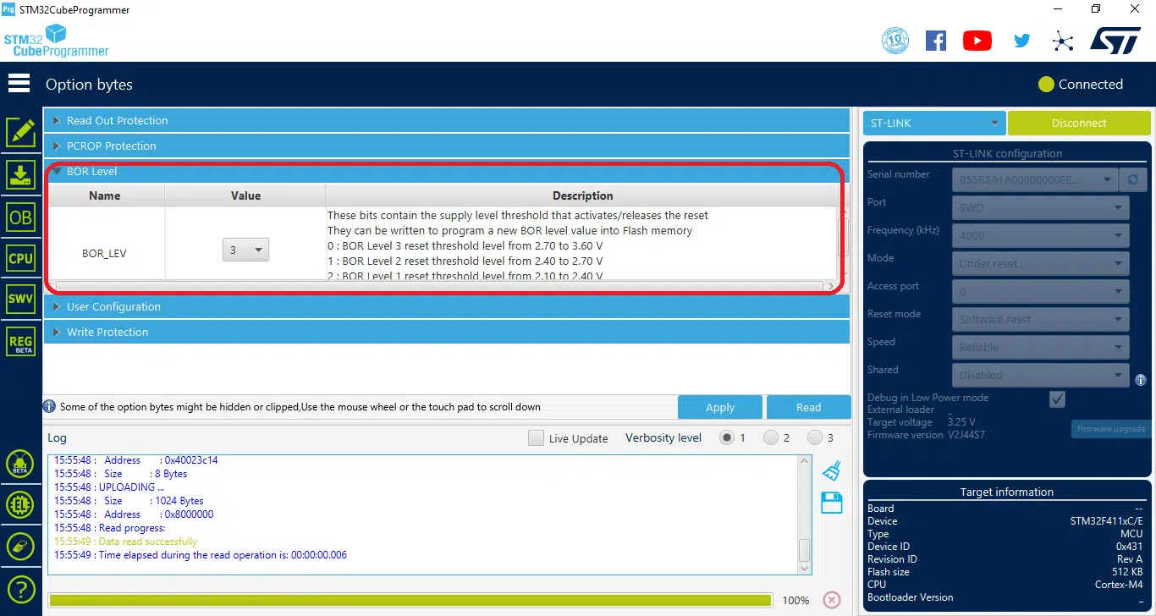Image resolution: width=1156 pixels, height=616 pixels.
Task: Click the log panel vertical scrollbar
Action: [804, 515]
